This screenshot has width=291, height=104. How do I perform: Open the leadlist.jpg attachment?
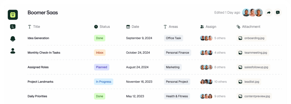coord(249,82)
